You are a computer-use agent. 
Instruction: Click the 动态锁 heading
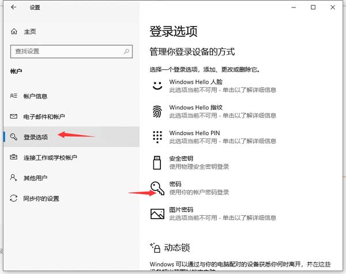(x=177, y=247)
